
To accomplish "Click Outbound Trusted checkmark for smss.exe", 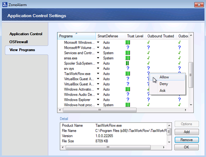I will pyautogui.click(x=148, y=58).
